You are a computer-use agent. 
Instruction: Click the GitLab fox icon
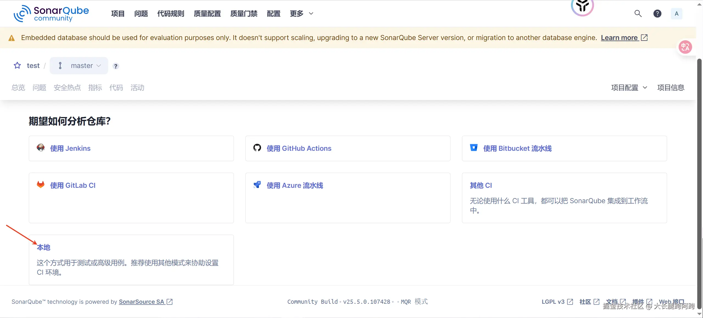coord(41,185)
